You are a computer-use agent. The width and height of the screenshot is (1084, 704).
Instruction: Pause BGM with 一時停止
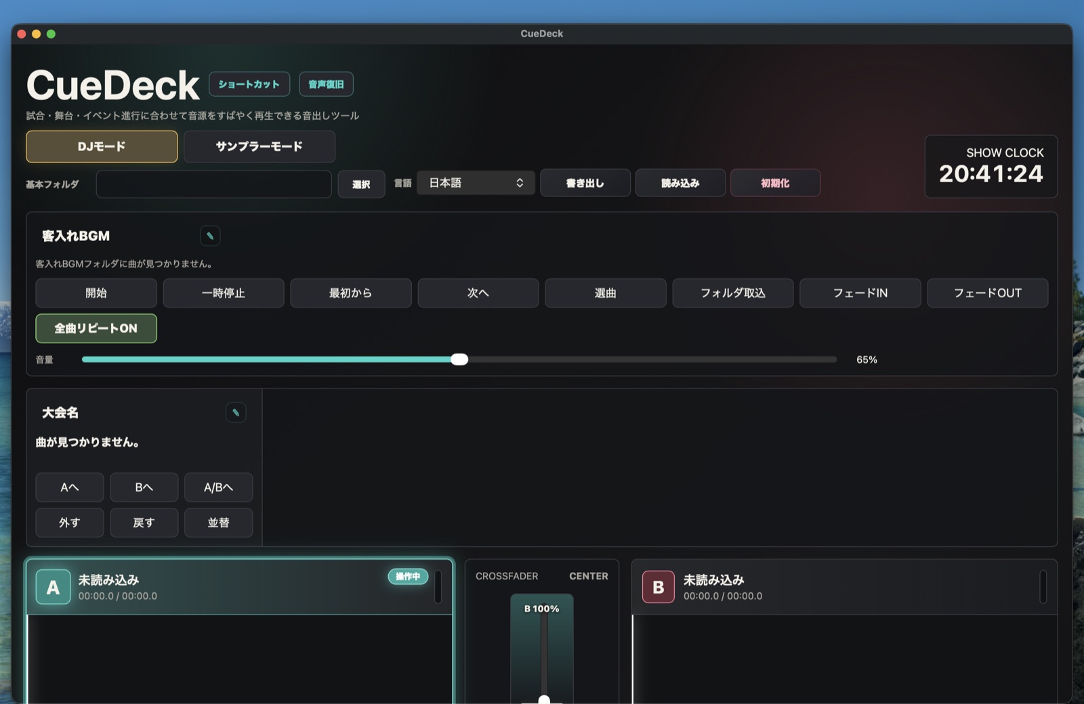(x=224, y=293)
